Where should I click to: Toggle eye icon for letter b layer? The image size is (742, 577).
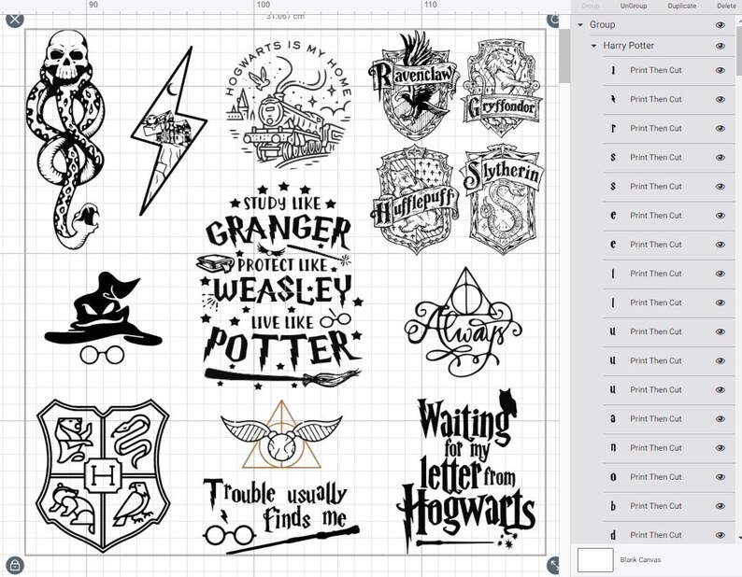(721, 506)
